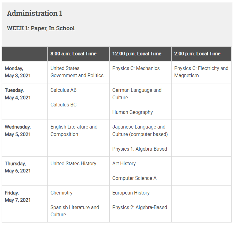Click the Thursday, May 6, 2021 row label
The image size is (235, 225).
click(18, 167)
